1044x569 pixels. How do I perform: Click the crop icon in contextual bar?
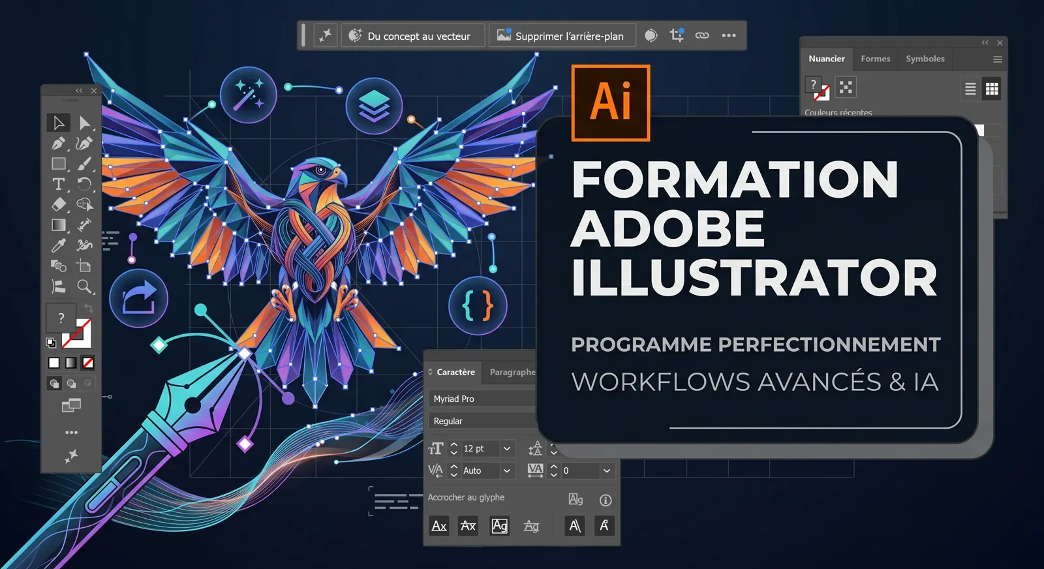pyautogui.click(x=677, y=35)
